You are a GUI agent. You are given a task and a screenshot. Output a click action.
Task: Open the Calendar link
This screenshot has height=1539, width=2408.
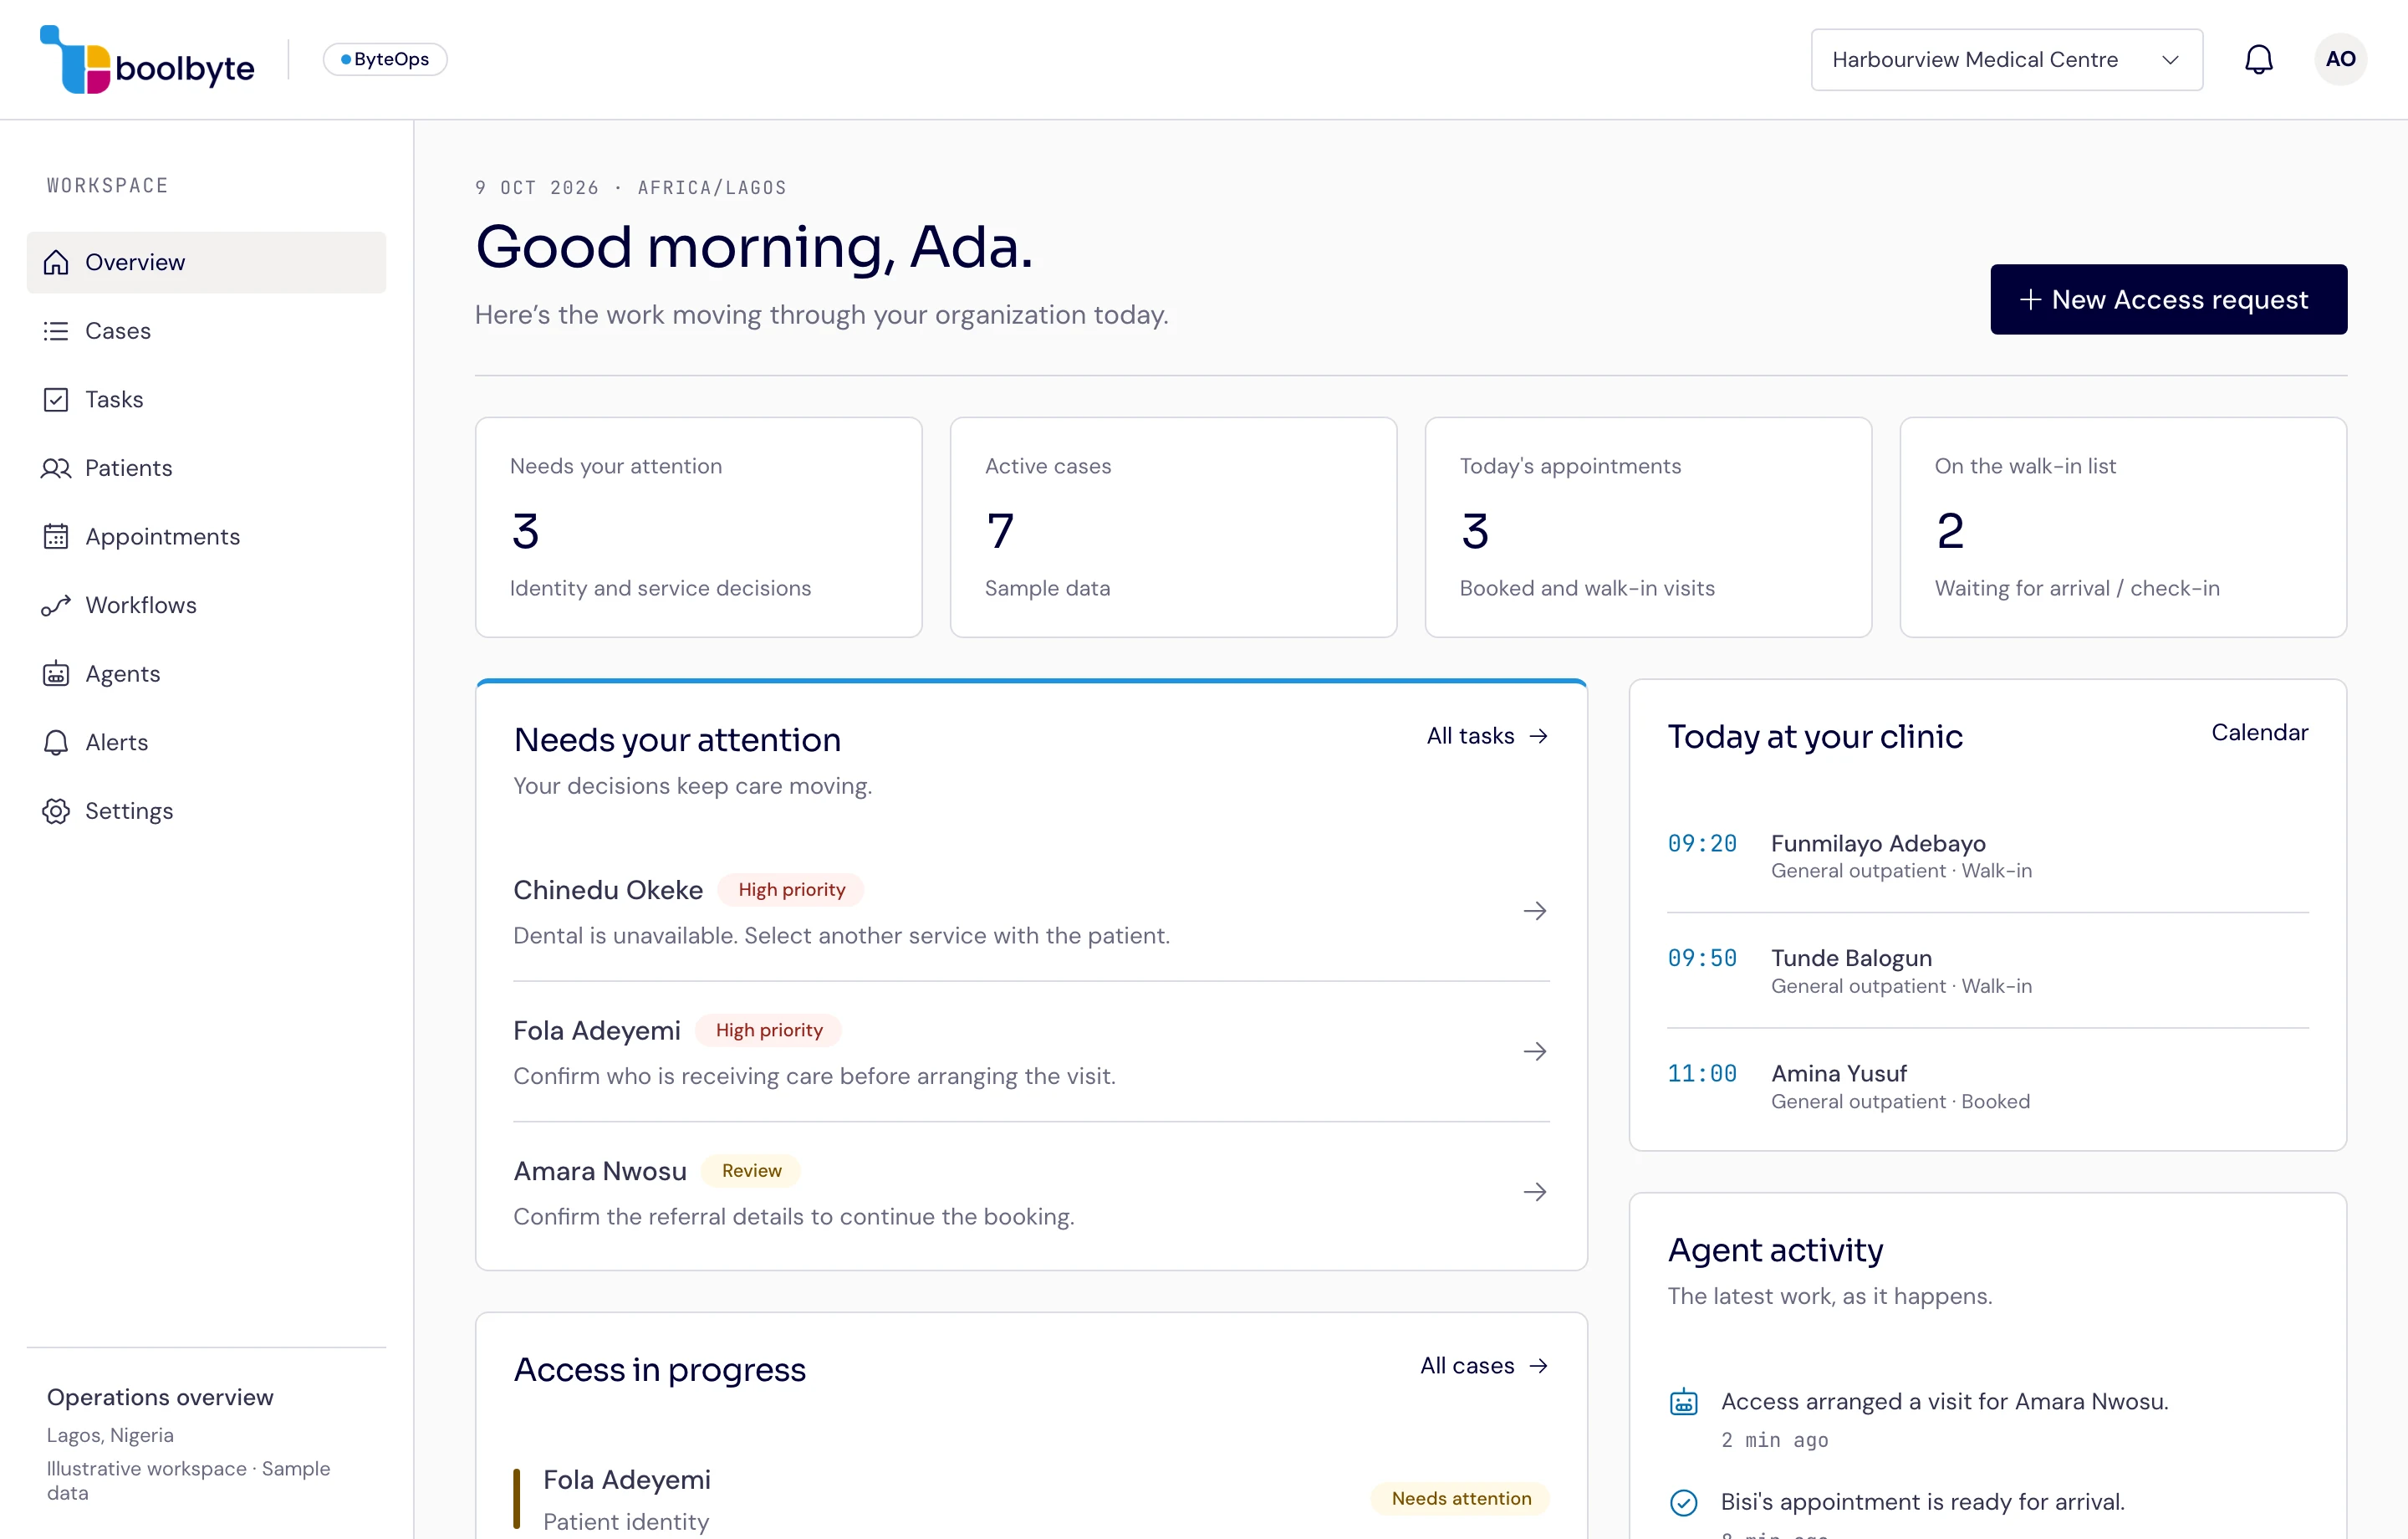coord(2259,733)
